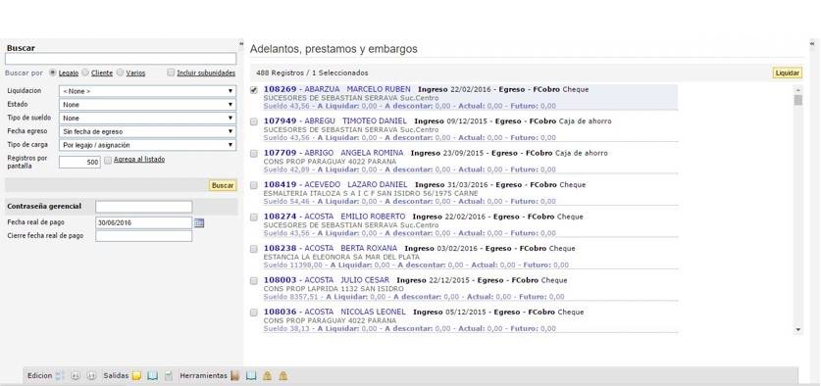
Task: Open legajo link 107709 ABRIGO ANGELA ROMINA
Action: [334, 153]
